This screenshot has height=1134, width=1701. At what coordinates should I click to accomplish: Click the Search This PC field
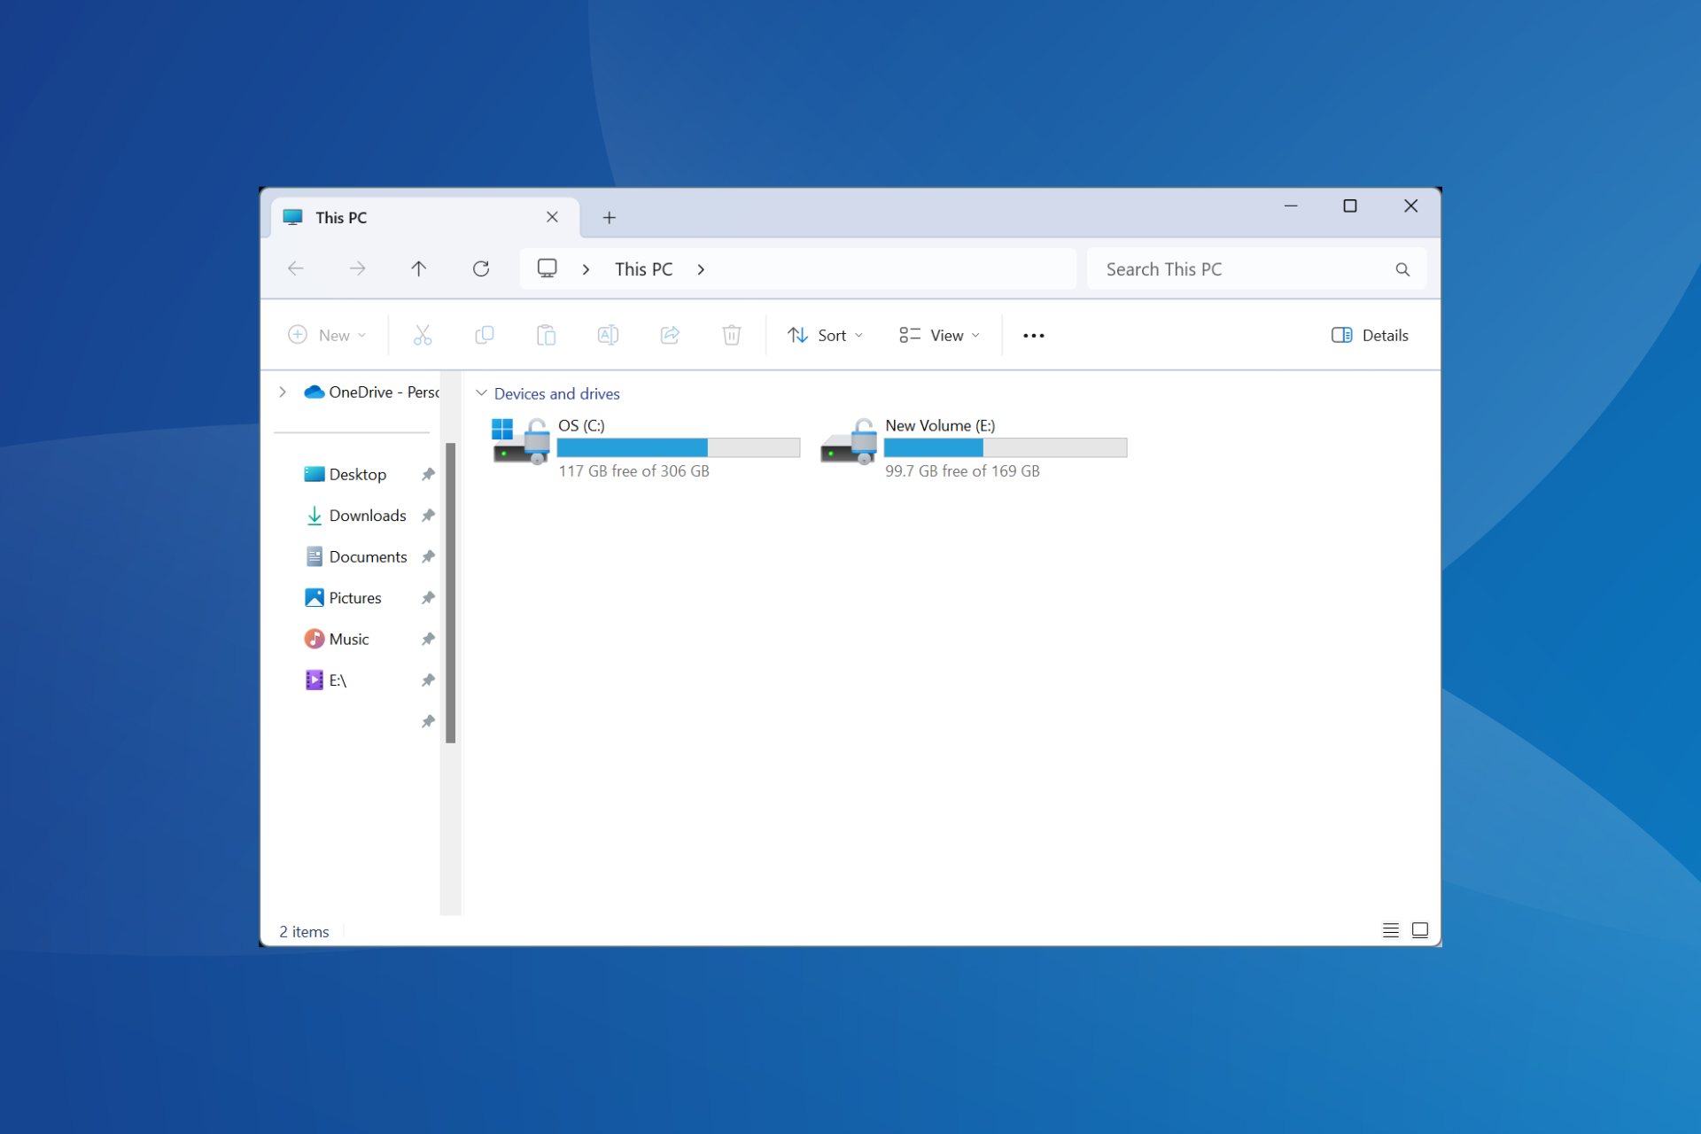point(1256,269)
